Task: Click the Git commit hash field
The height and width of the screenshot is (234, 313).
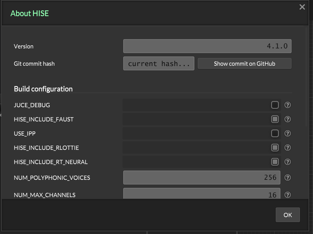Action: [159, 64]
